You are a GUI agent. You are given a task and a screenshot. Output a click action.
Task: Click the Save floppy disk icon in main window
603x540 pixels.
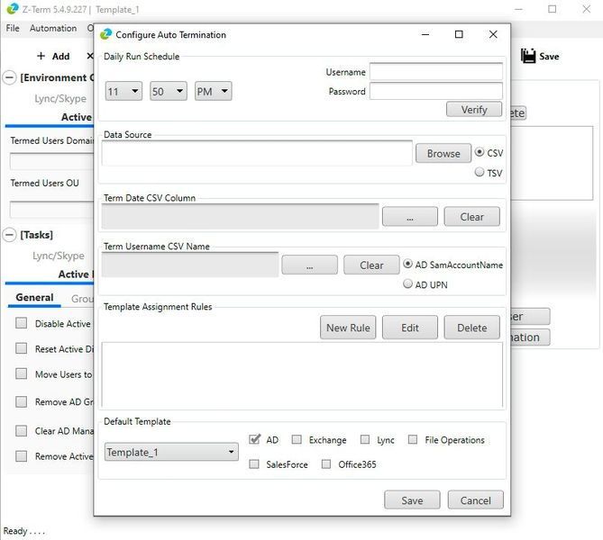click(x=528, y=56)
